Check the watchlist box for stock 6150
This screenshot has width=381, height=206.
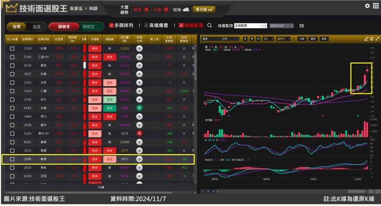point(12,66)
